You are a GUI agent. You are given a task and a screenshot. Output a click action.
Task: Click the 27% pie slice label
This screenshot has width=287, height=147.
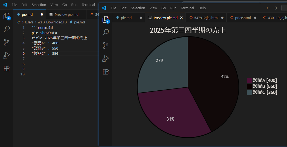(160, 61)
